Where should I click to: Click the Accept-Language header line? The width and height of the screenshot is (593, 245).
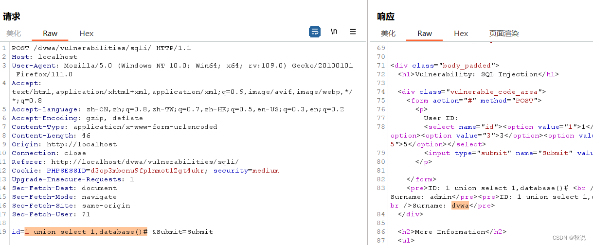click(x=178, y=109)
